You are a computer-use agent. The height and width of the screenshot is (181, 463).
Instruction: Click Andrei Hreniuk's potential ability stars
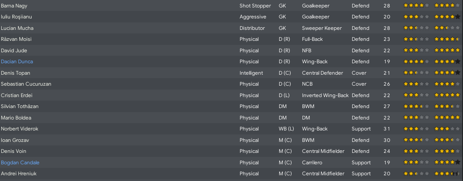click(x=447, y=174)
